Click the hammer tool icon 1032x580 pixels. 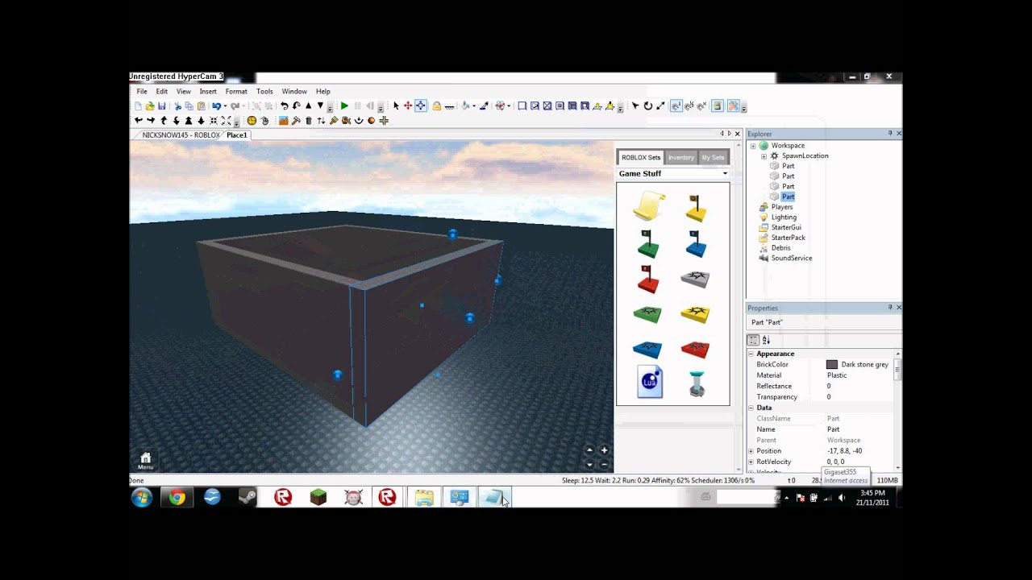[x=296, y=121]
